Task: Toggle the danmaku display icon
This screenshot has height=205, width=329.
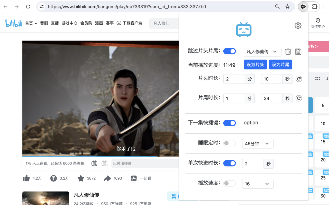Action: 95,163
